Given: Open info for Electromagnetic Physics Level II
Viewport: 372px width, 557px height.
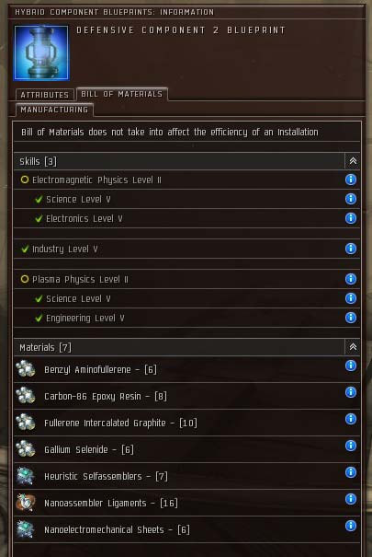Looking at the screenshot, I should 350,180.
